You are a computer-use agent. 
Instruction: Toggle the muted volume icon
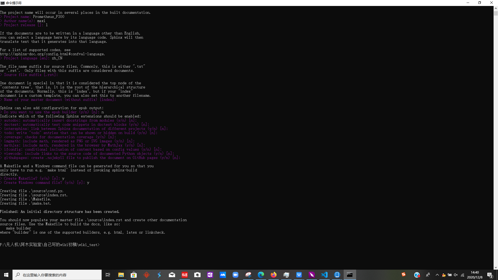click(456, 275)
